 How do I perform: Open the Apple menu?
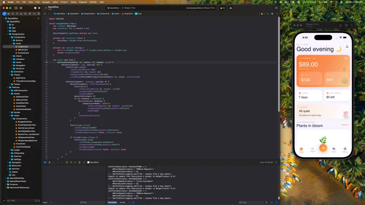coord(4,2)
